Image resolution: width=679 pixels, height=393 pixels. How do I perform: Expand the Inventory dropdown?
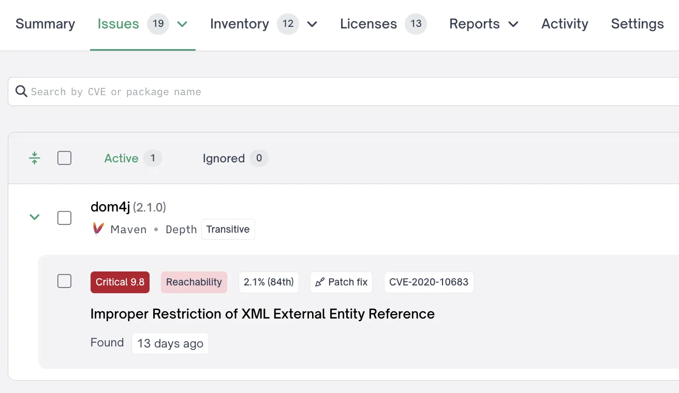click(x=312, y=24)
